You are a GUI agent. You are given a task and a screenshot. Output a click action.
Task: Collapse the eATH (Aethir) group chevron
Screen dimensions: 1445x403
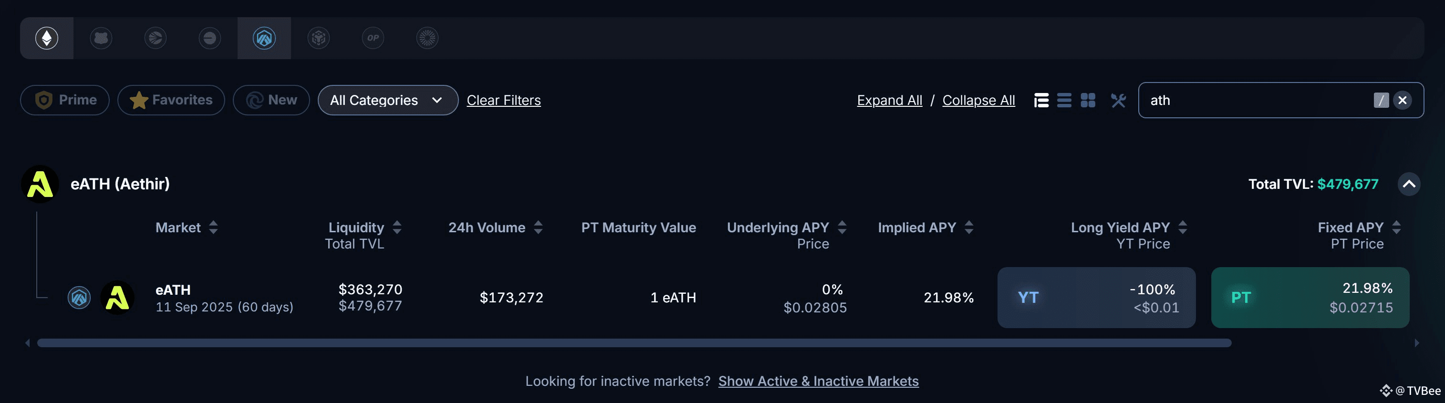pos(1409,185)
